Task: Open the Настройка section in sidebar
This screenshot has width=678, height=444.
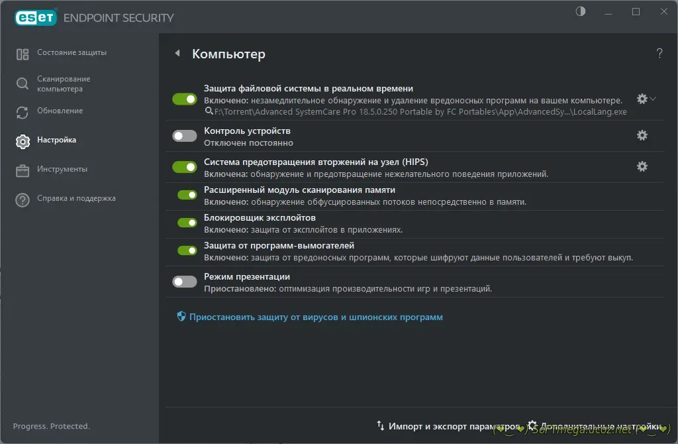Action: (x=56, y=140)
